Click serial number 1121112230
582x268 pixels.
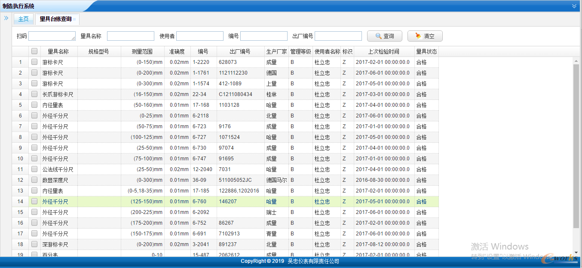point(233,73)
